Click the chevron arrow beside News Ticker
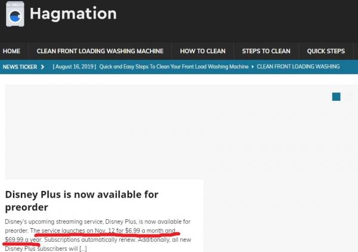 (x=43, y=67)
